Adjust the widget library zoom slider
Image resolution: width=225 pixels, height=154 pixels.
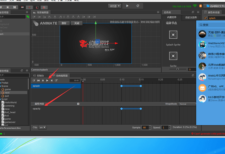click(x=178, y=69)
